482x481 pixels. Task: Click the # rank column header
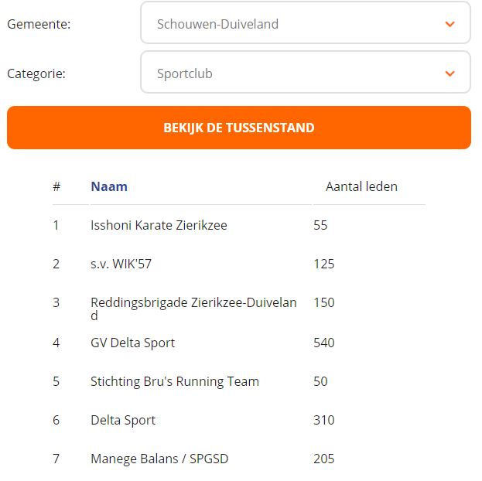click(56, 186)
